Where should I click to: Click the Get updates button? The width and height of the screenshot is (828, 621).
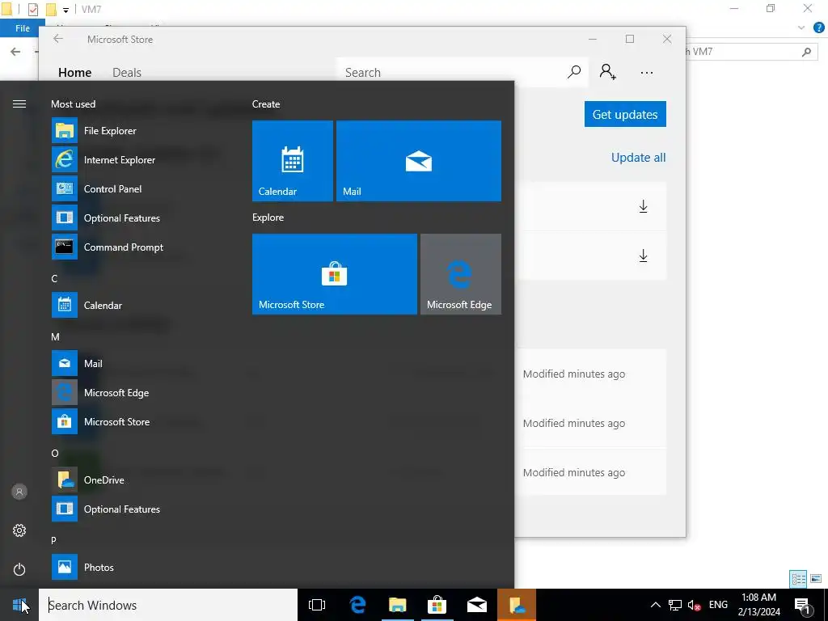[x=625, y=114]
